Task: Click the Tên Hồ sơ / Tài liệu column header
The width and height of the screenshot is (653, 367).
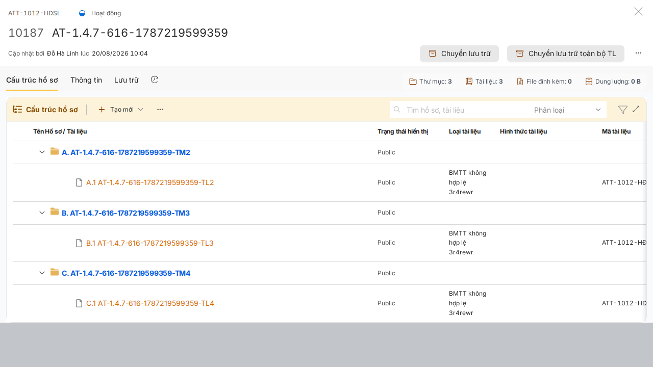Action: click(60, 132)
